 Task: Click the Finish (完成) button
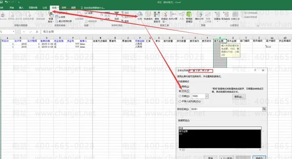(259, 157)
